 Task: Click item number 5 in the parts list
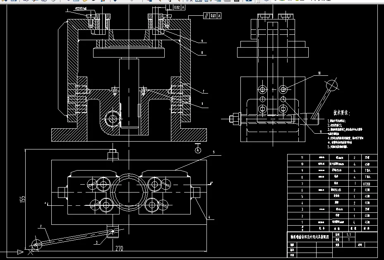click(302, 197)
